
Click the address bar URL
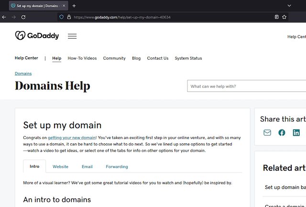(122, 17)
